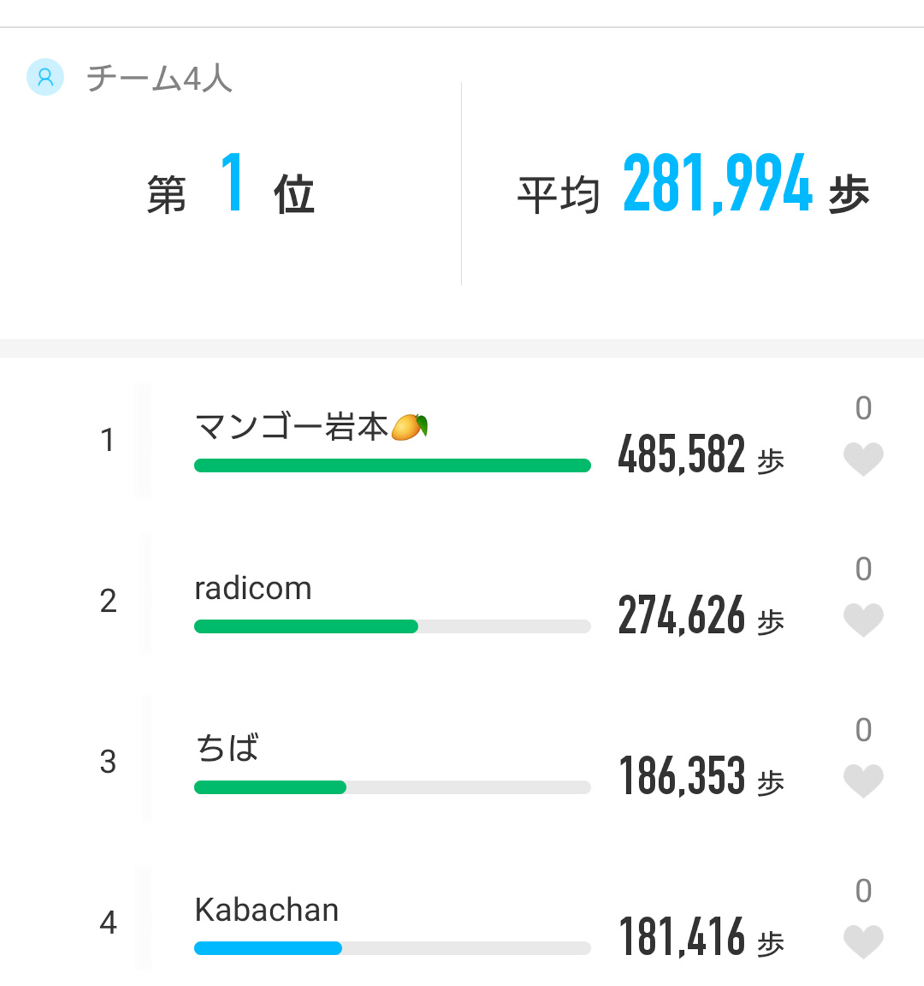Tap the mango emoji after 岩本

point(409,427)
